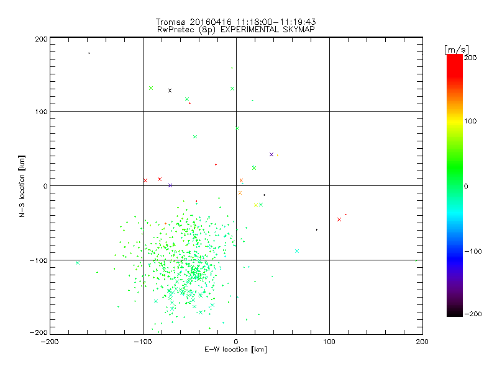Pick the black bottom end of the color bar
The image size is (497, 372).
point(455,313)
